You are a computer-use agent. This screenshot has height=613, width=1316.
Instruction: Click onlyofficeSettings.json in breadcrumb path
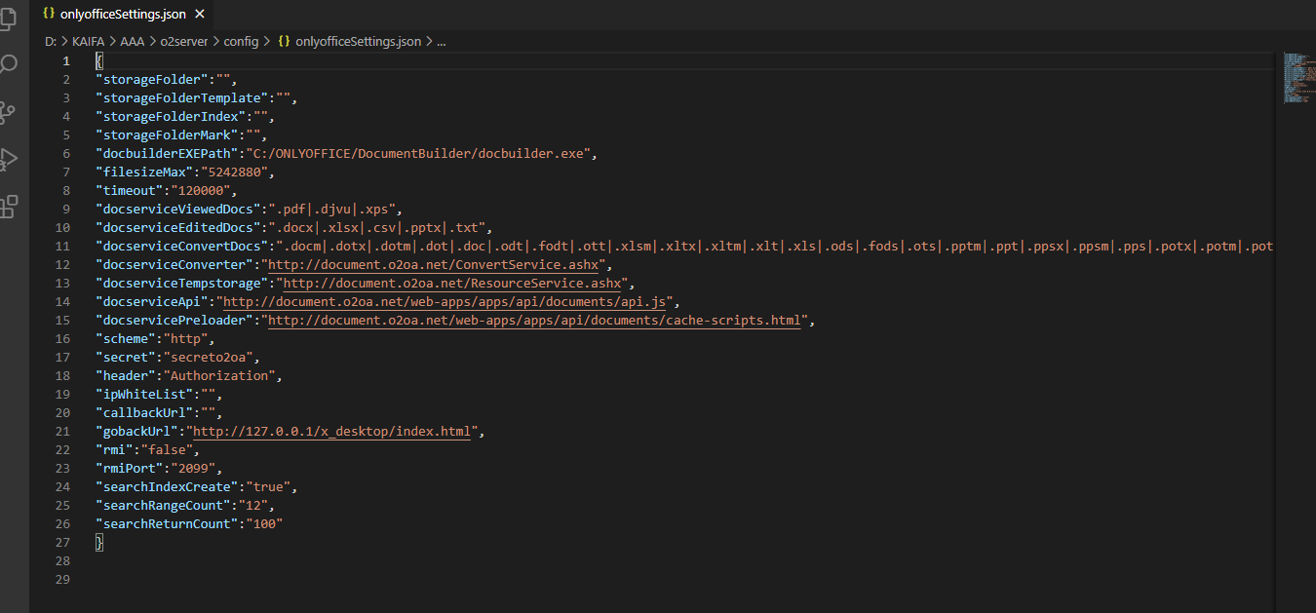pyautogui.click(x=358, y=42)
